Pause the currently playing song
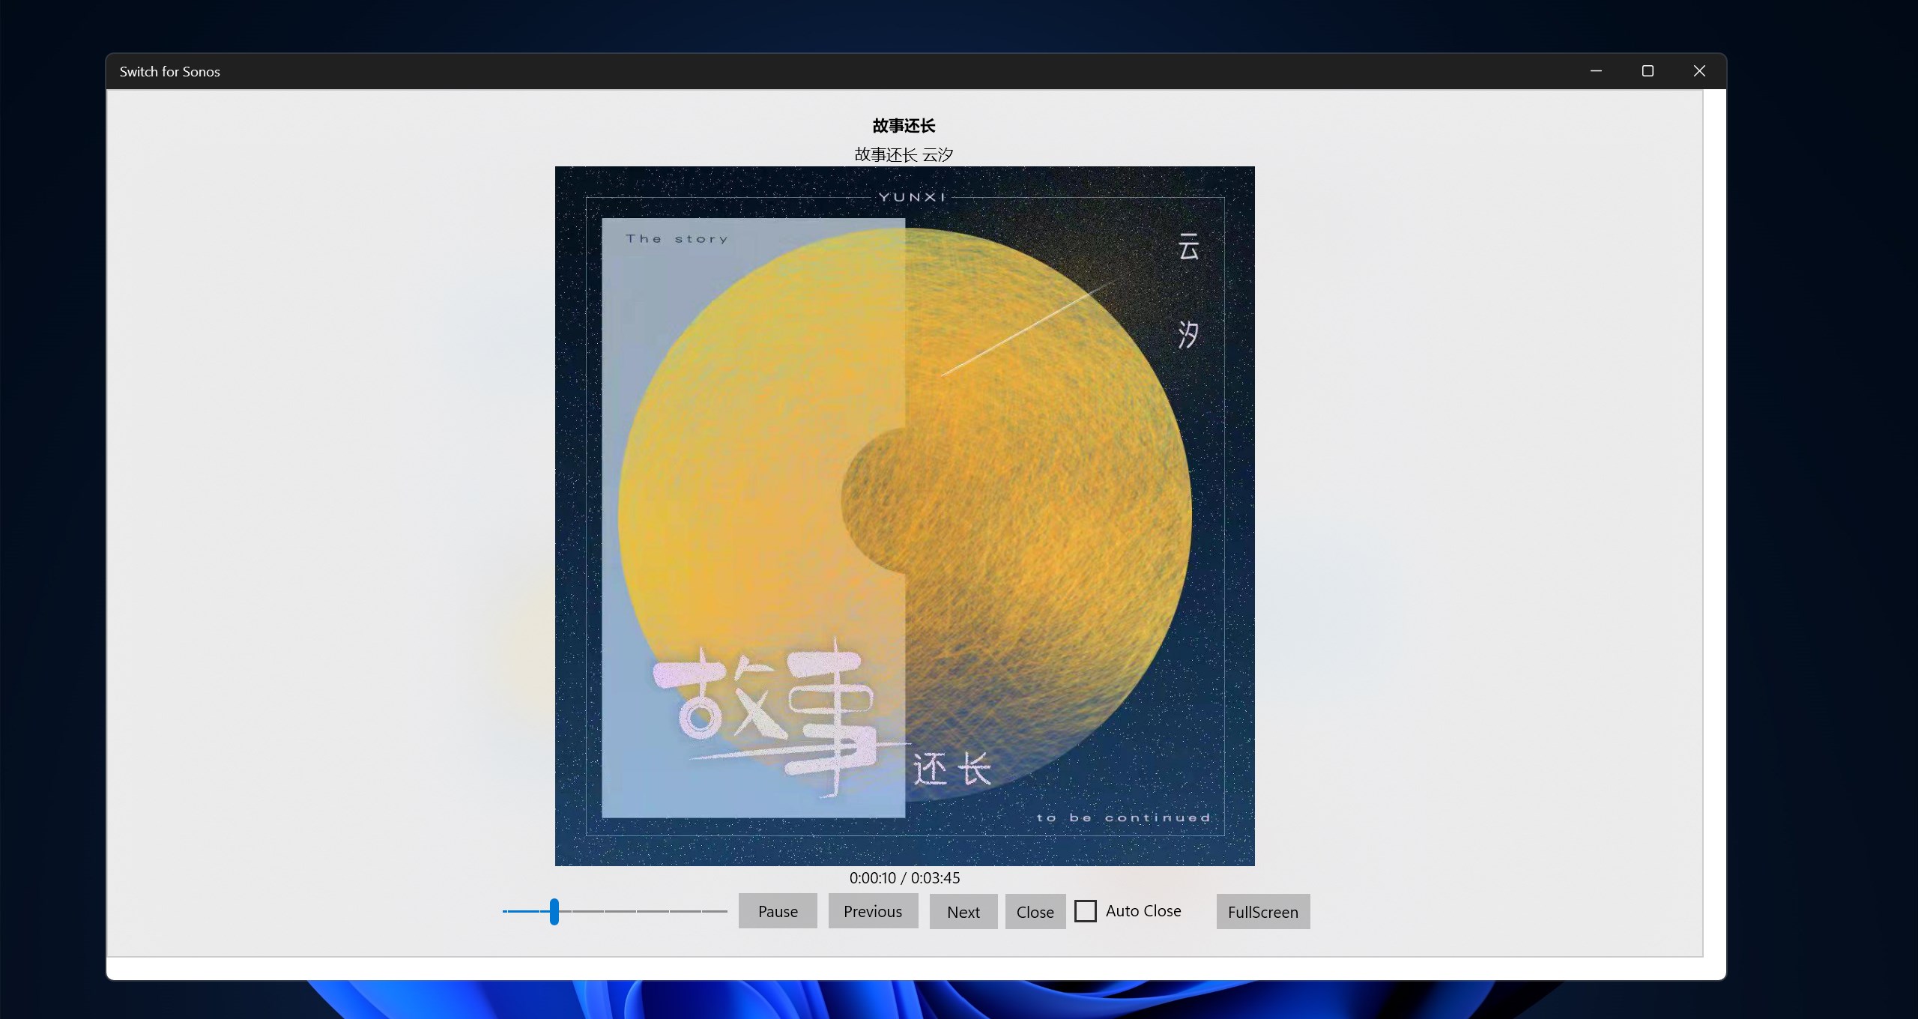This screenshot has width=1918, height=1019. coord(777,911)
